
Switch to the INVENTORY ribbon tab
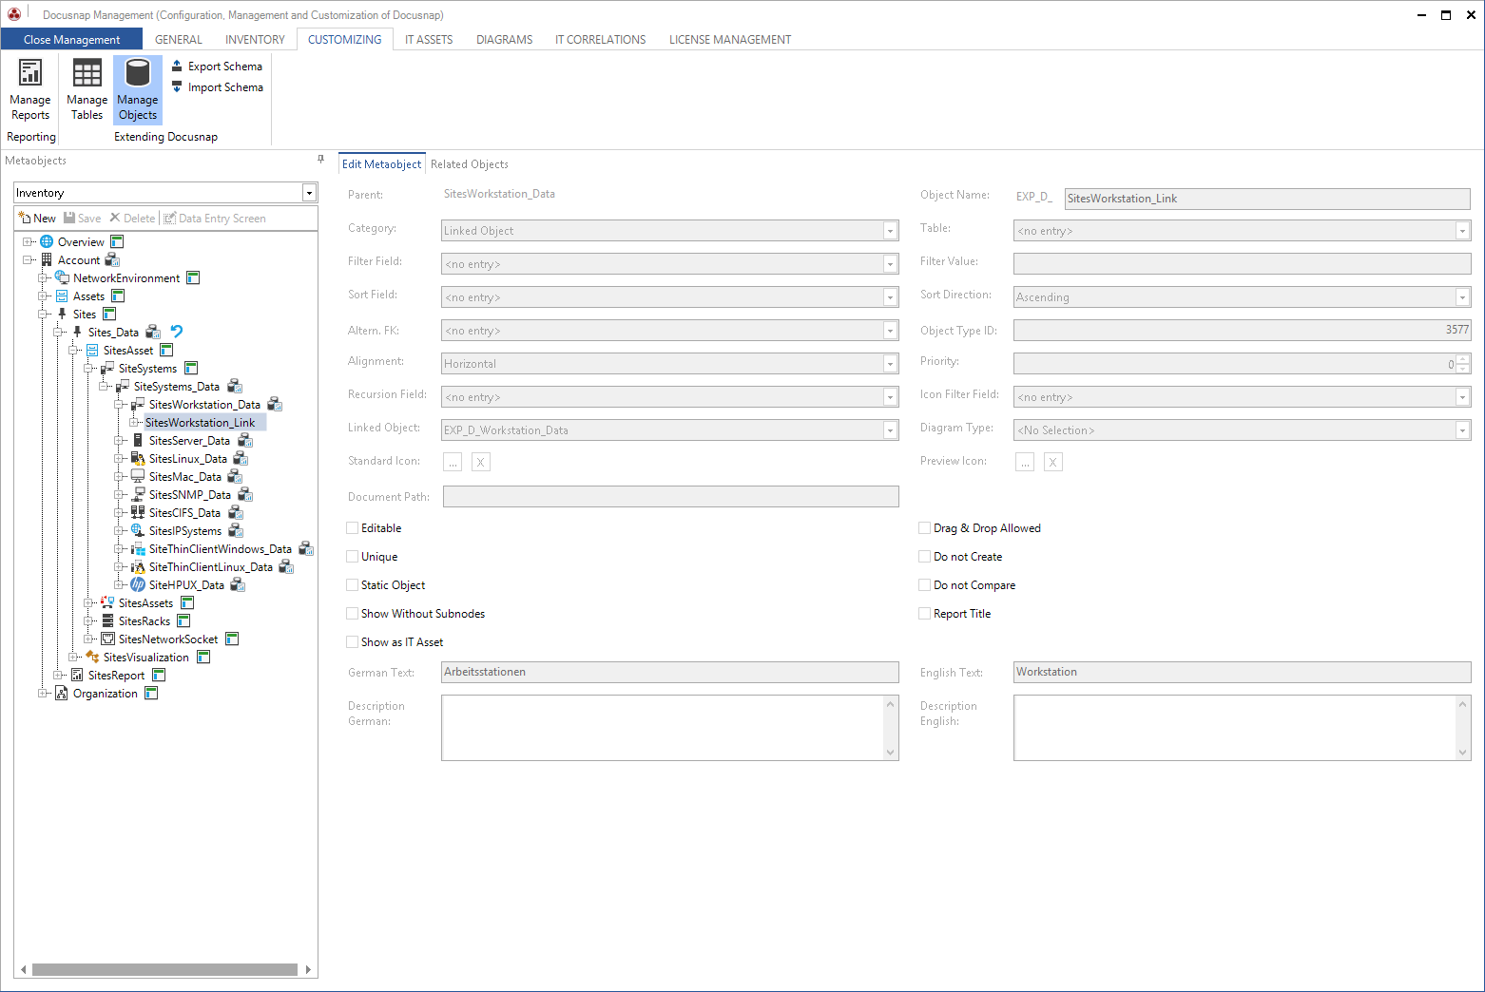coord(255,40)
